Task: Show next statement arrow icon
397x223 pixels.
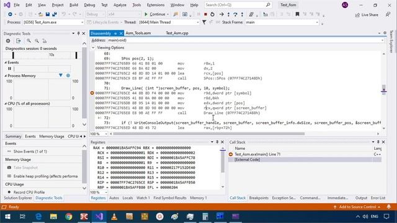Action: (x=221, y=14)
